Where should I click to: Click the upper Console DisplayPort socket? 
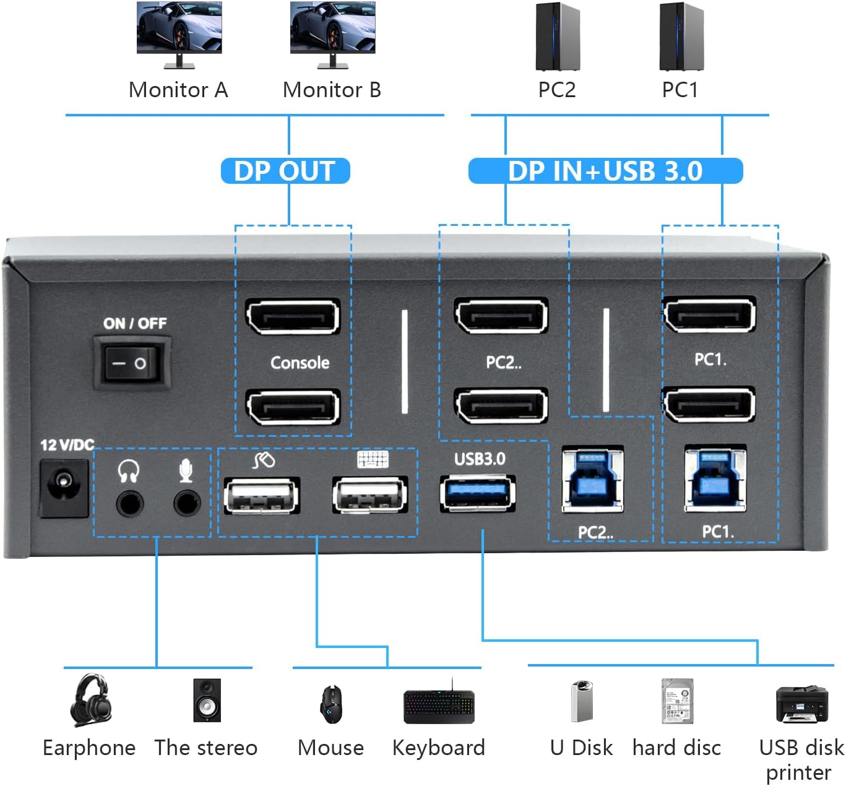(x=292, y=317)
